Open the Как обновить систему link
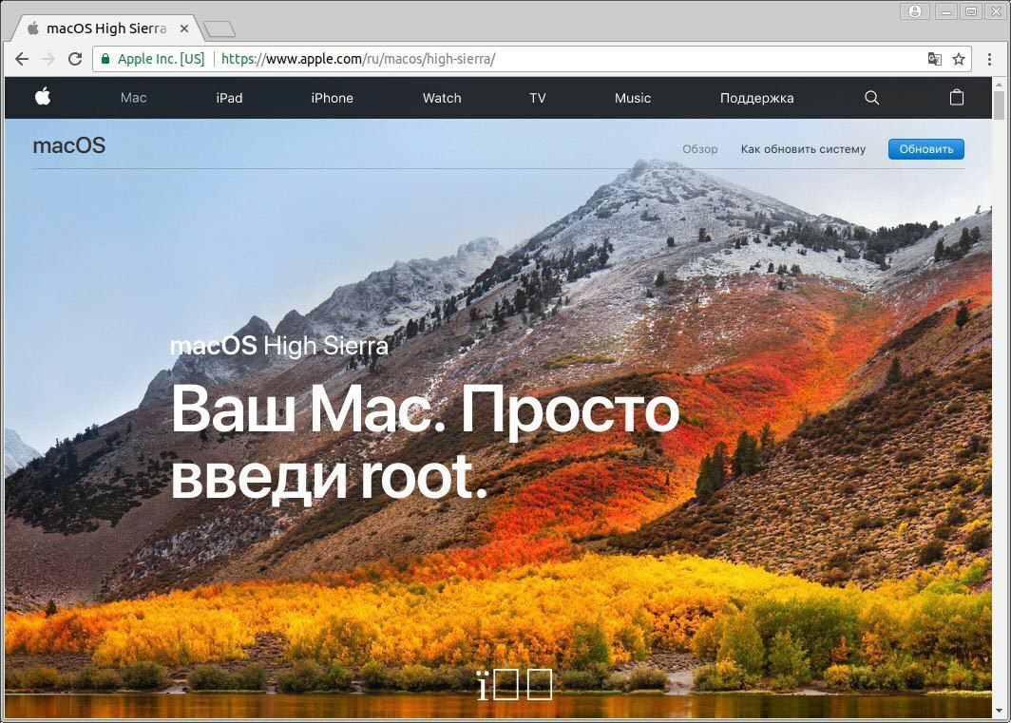The image size is (1011, 723). point(804,149)
